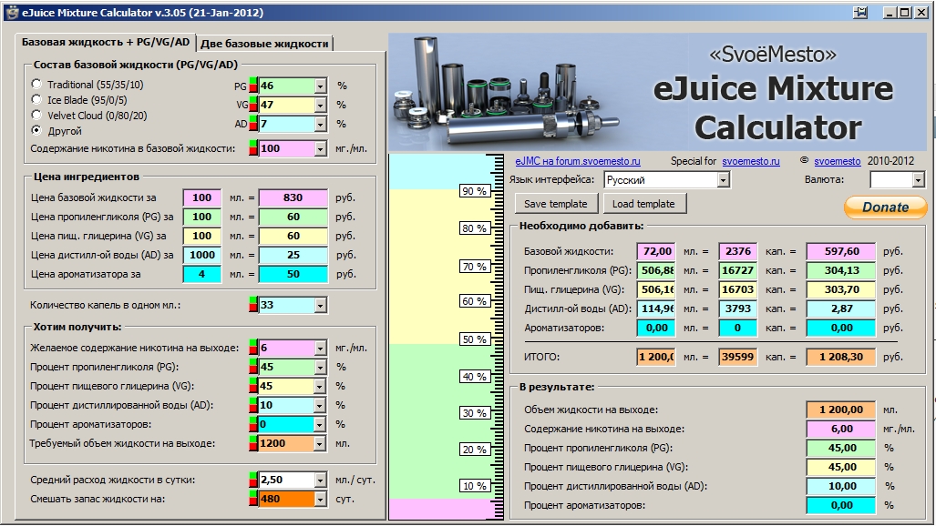Viewport: 936px width, 526px height.
Task: Click the stepper beside desired VG percent 45
Action: coord(253,386)
